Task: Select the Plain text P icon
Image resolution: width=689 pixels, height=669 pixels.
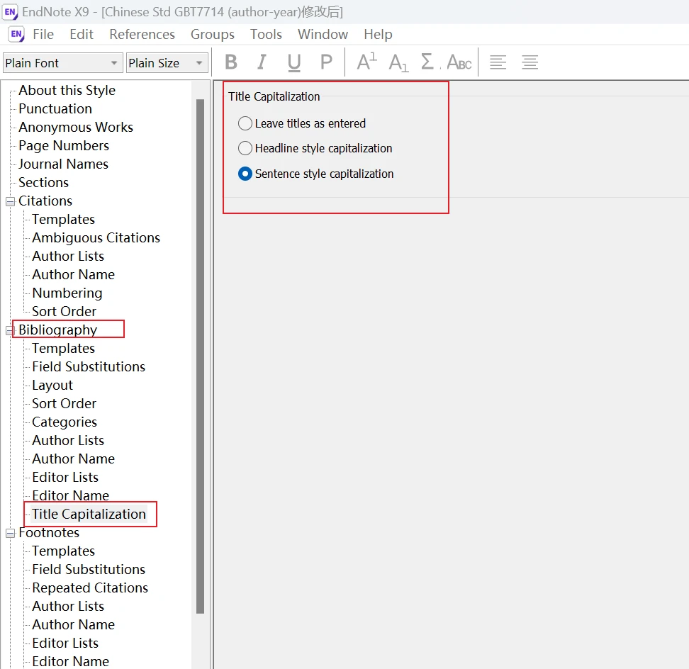Action: 326,62
